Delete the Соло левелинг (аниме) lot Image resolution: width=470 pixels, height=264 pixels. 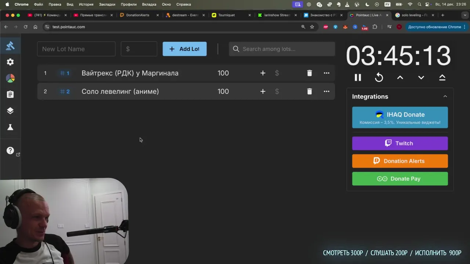pyautogui.click(x=310, y=91)
